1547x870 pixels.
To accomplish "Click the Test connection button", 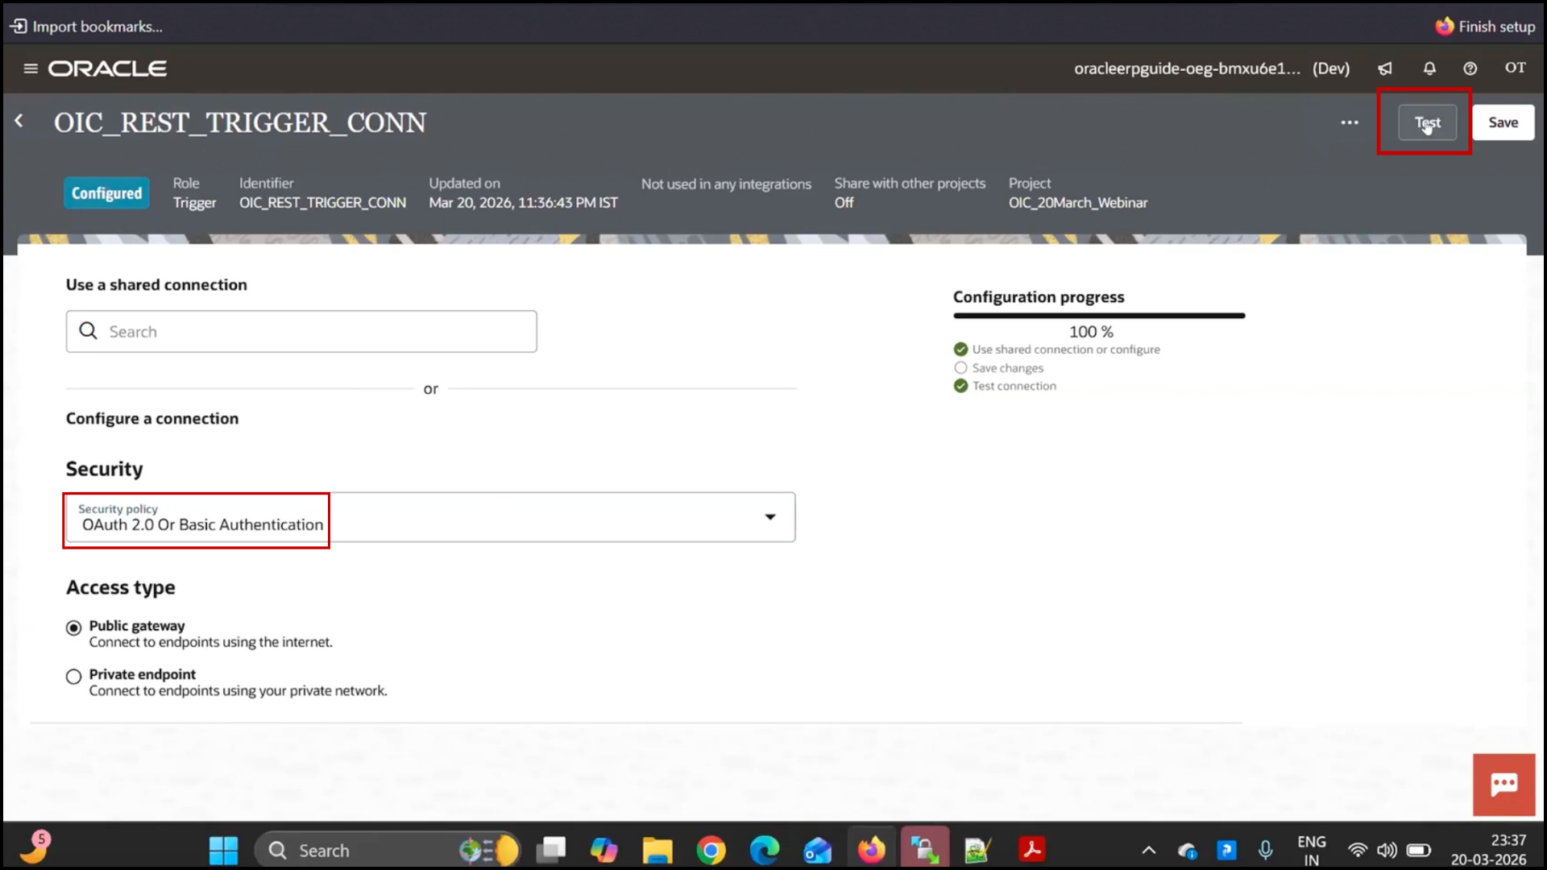I will click(x=1427, y=122).
